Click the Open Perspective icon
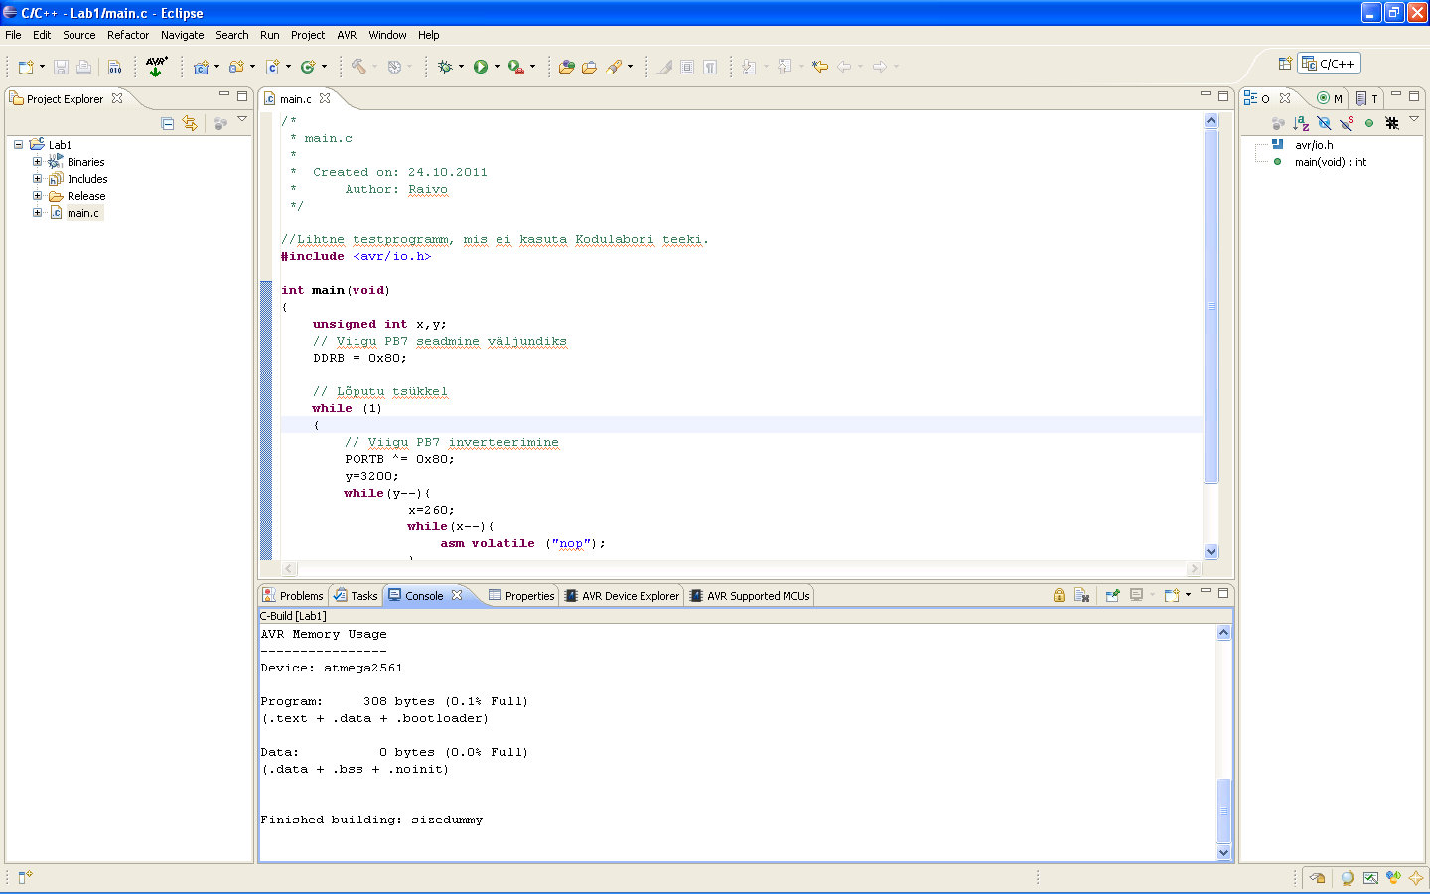The width and height of the screenshot is (1430, 894). point(1285,64)
